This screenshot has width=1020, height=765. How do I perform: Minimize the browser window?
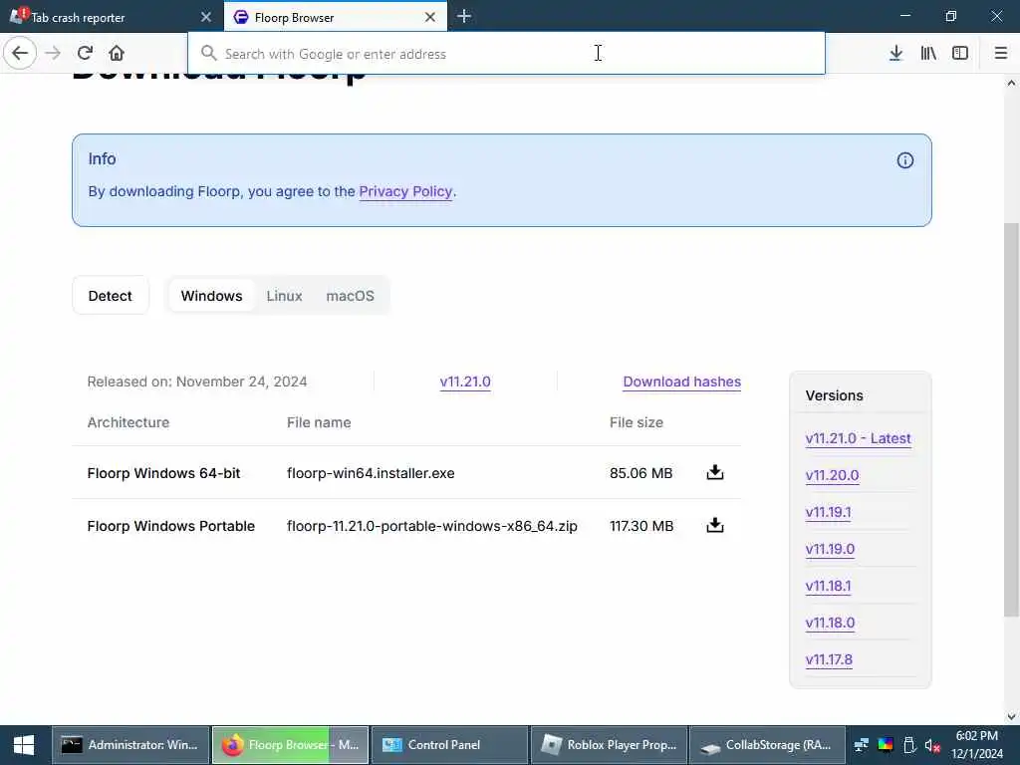(x=905, y=16)
